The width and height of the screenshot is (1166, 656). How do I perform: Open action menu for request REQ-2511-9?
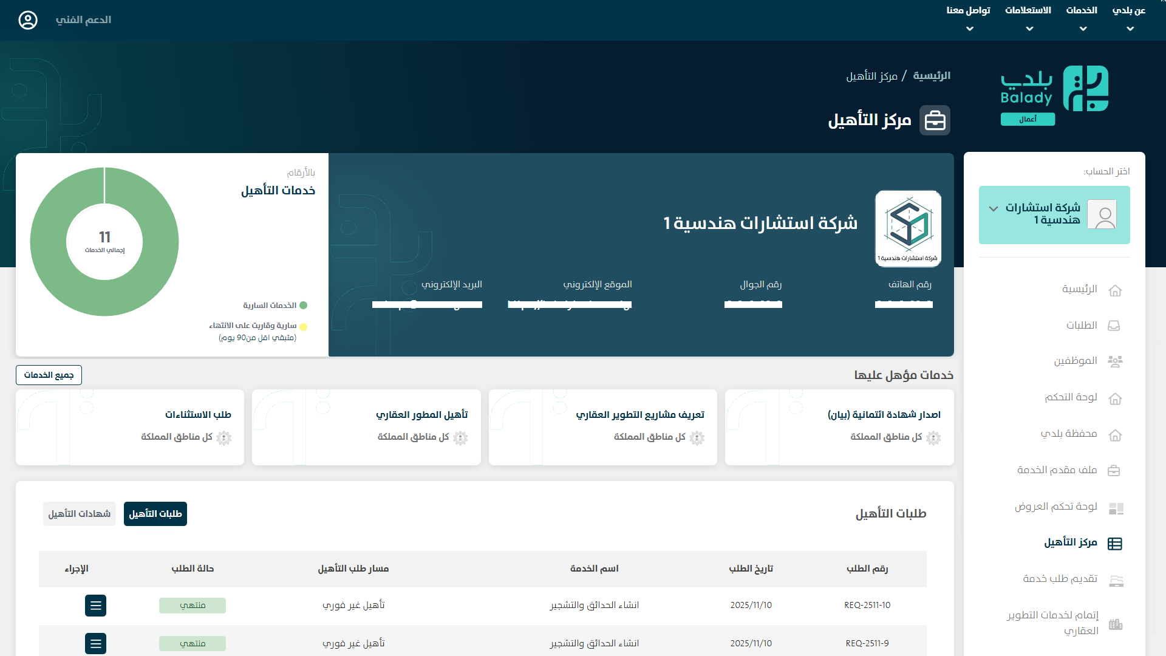click(x=95, y=643)
